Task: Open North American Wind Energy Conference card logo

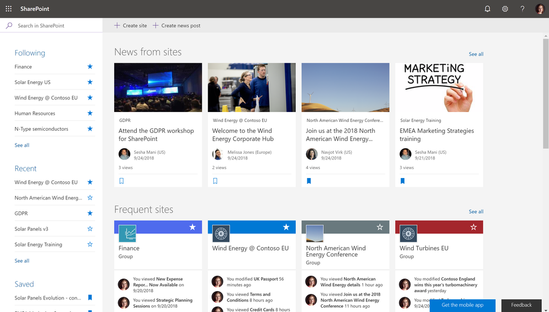Action: [315, 233]
